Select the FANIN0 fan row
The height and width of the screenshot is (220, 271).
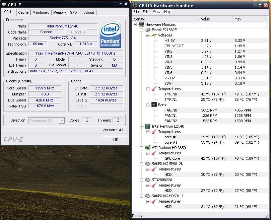point(216,110)
